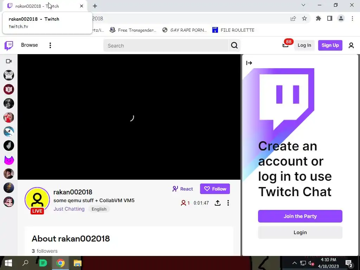Click the followed channels camera icon
This screenshot has width=360, height=270.
pos(9,61)
